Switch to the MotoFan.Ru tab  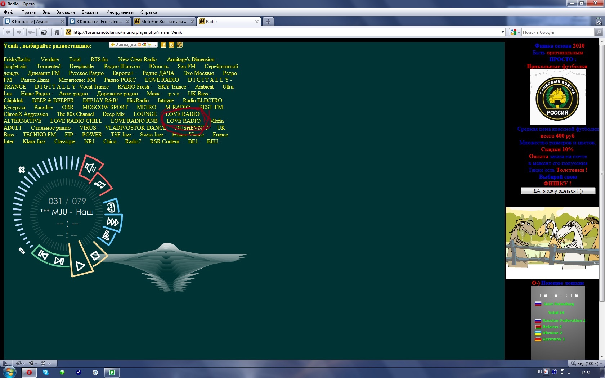[164, 22]
